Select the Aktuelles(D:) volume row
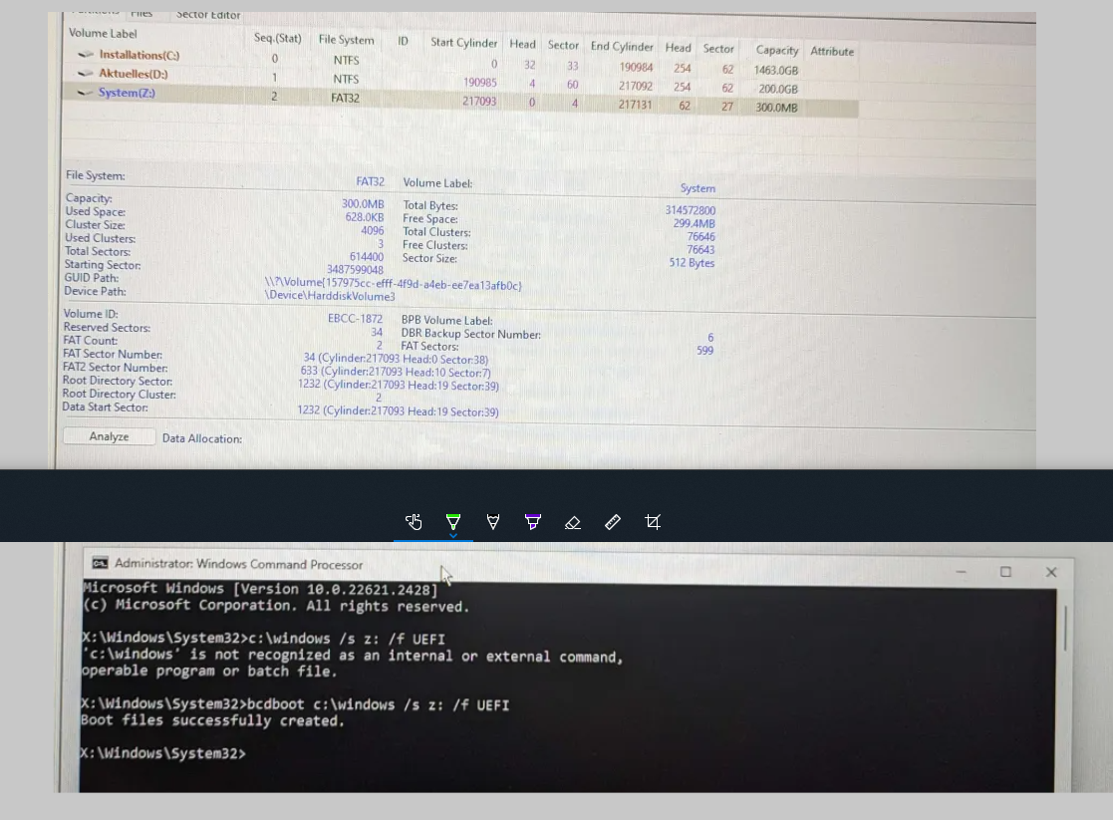This screenshot has width=1113, height=820. 460,81
